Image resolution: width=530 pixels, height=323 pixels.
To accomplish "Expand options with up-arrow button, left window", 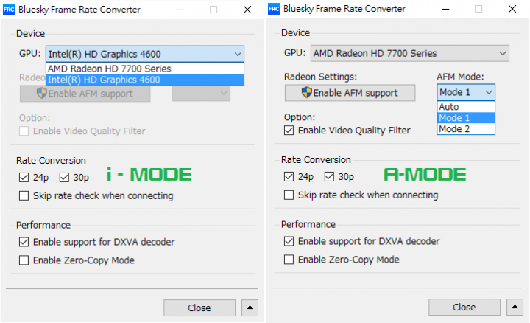I will 250,308.
